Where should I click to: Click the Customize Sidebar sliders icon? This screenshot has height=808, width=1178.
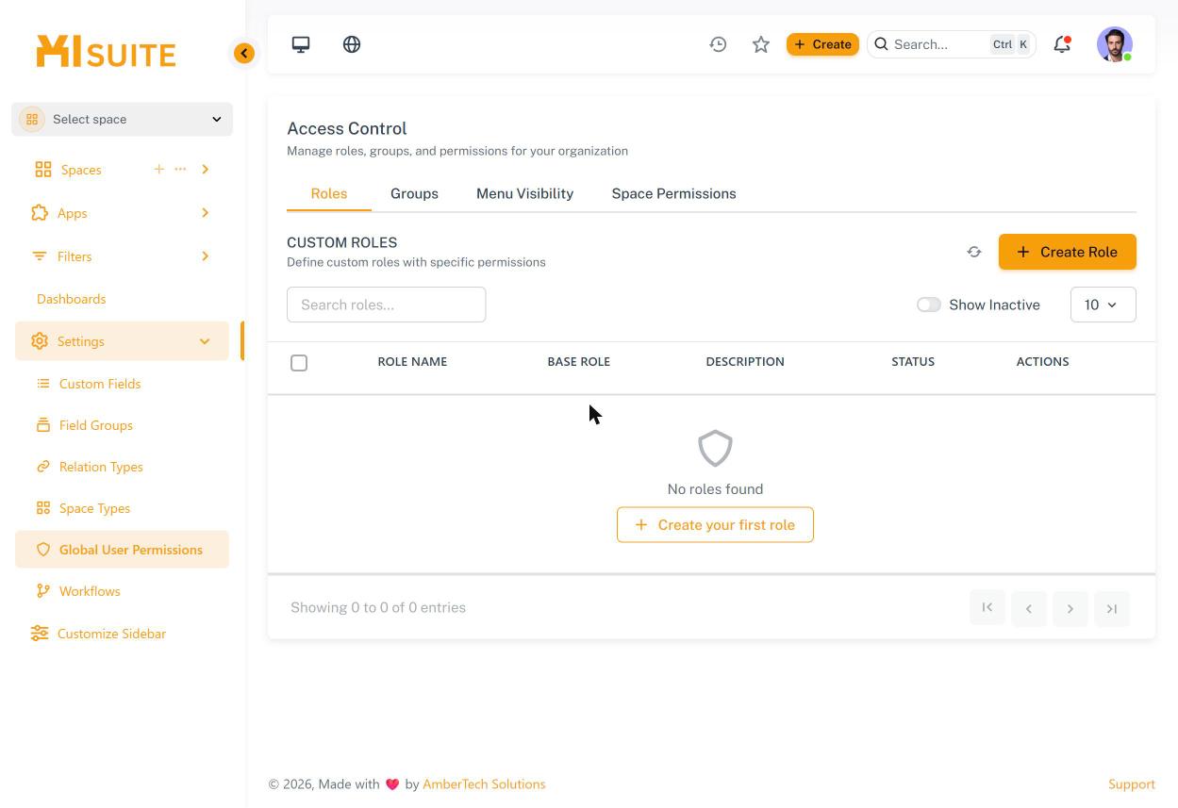[40, 634]
